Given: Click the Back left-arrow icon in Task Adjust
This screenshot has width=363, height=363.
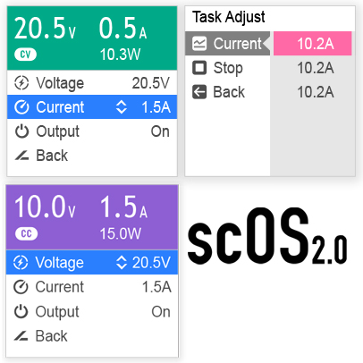Looking at the screenshot, I should point(199,92).
